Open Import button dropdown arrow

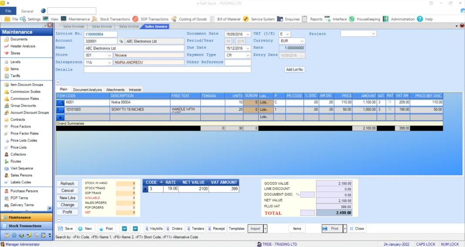pyautogui.click(x=265, y=229)
